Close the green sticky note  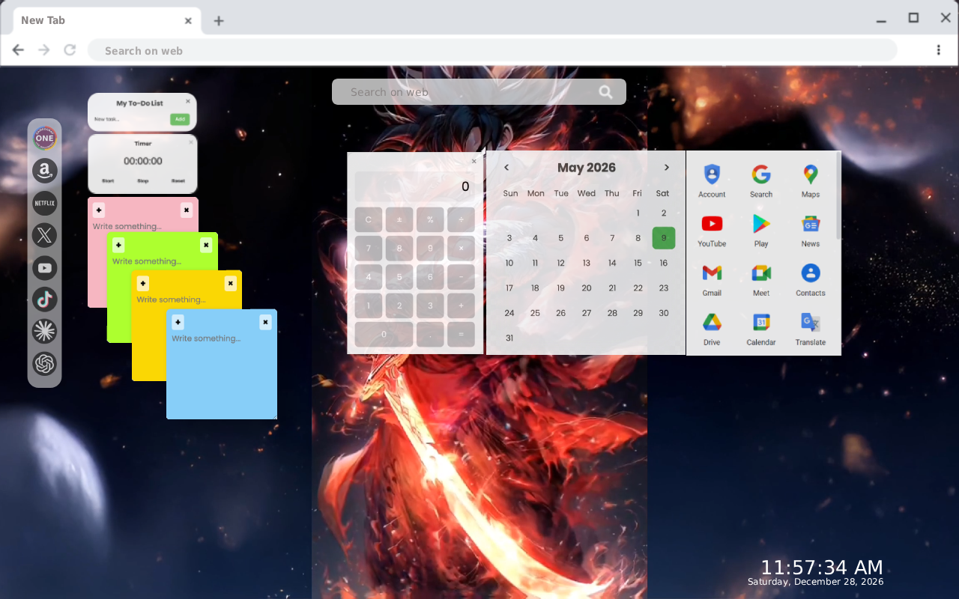[x=206, y=245]
